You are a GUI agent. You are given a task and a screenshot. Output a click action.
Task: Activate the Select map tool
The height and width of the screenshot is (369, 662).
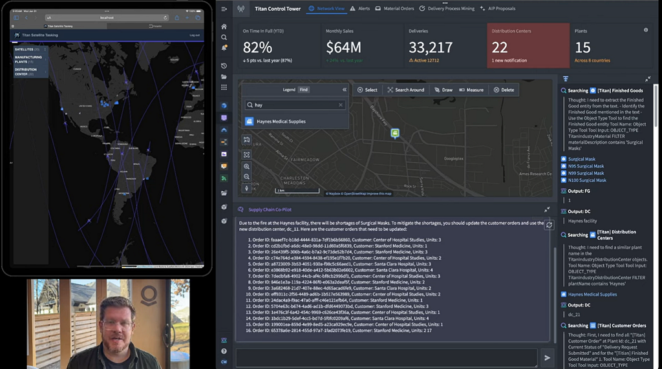point(367,90)
